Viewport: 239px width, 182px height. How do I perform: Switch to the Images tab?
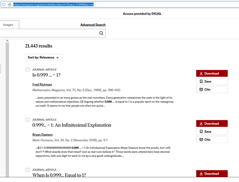(x=8, y=25)
